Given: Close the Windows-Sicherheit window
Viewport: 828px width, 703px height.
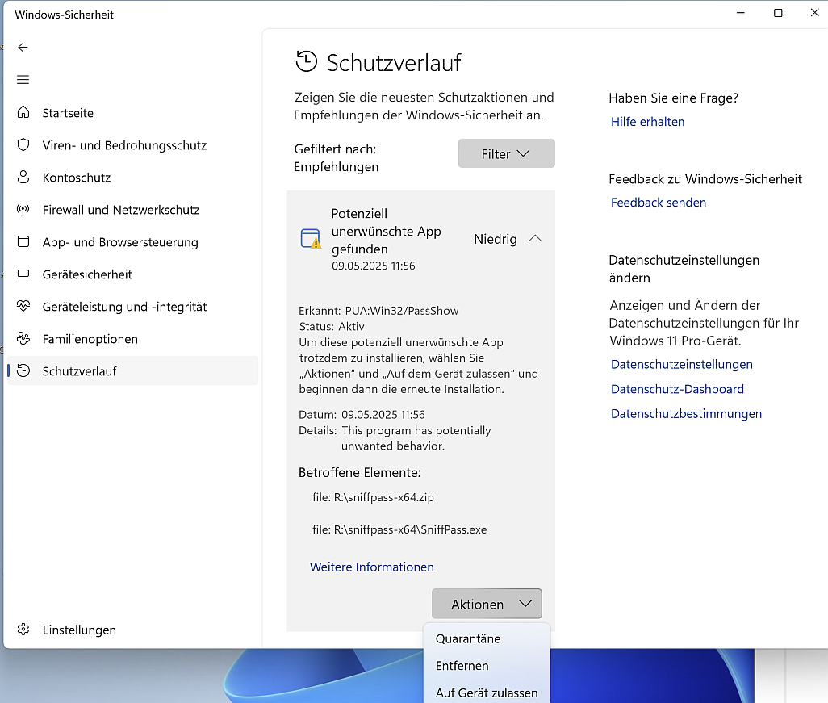Looking at the screenshot, I should click(x=814, y=13).
